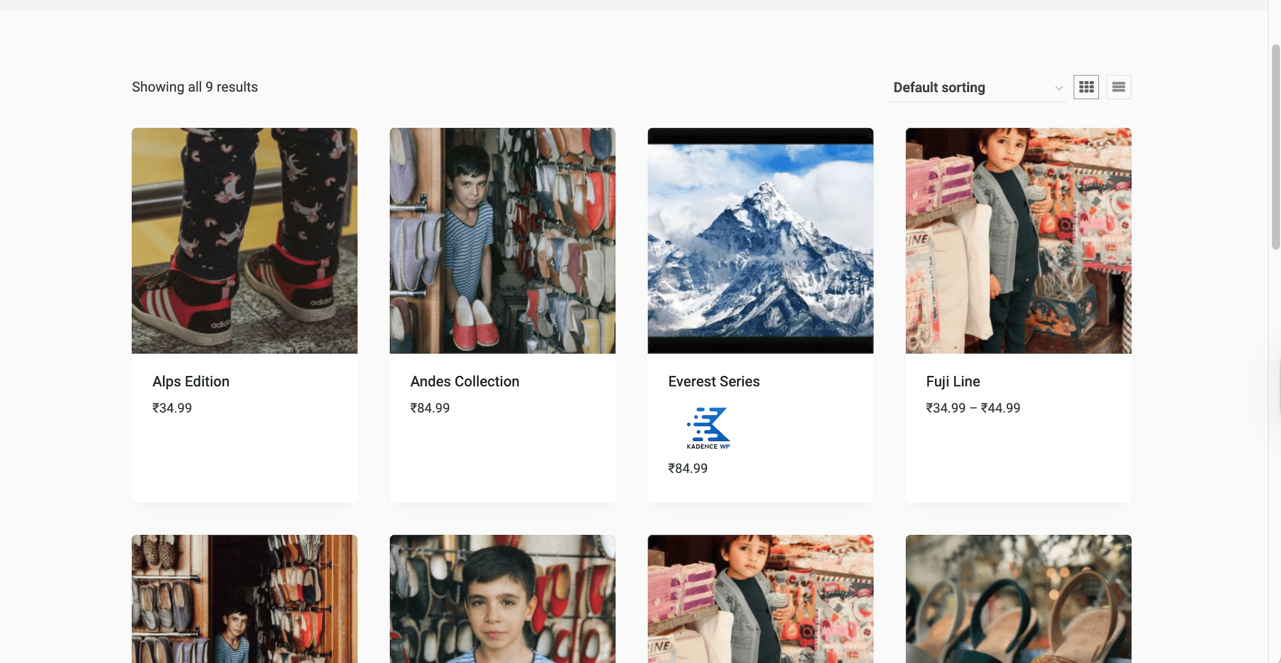Click the Alps Edition sneakers image
Image resolution: width=1281 pixels, height=663 pixels.
pos(244,240)
